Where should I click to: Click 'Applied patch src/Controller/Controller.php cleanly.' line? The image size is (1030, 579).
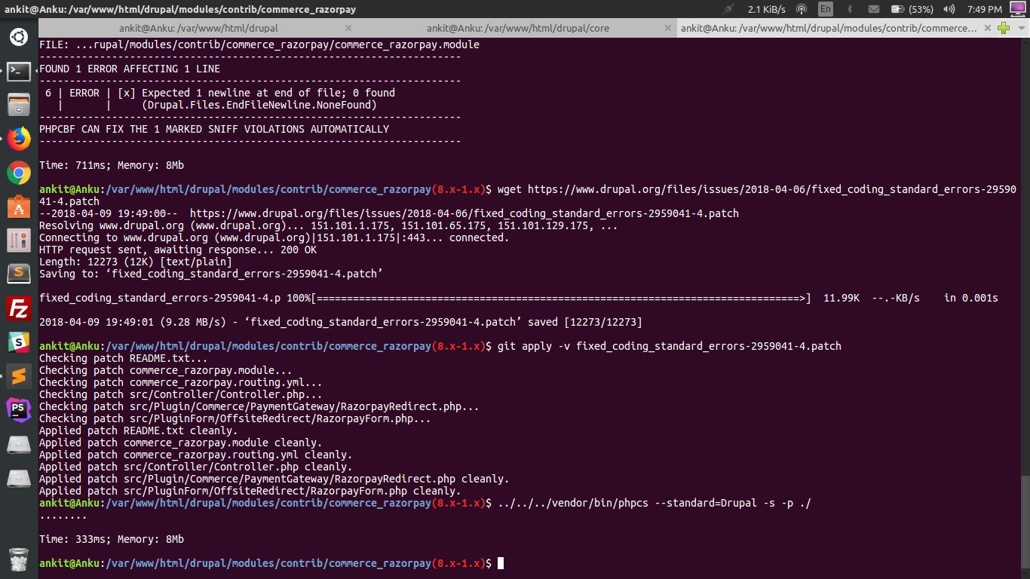coord(196,467)
